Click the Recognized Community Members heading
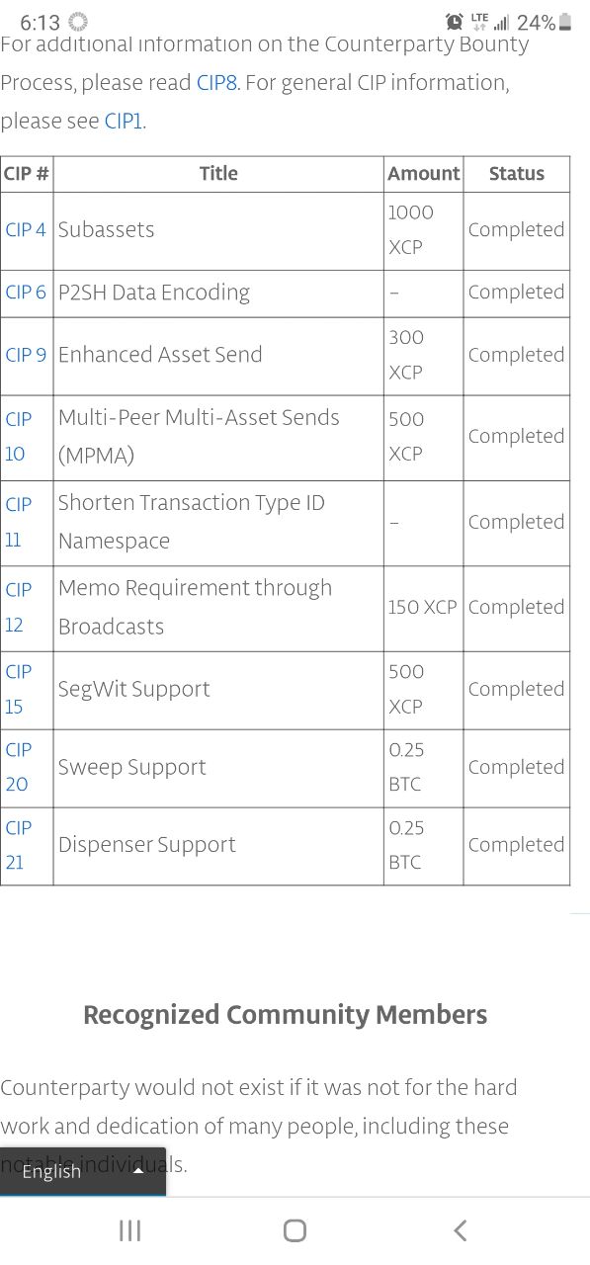 point(286,1015)
